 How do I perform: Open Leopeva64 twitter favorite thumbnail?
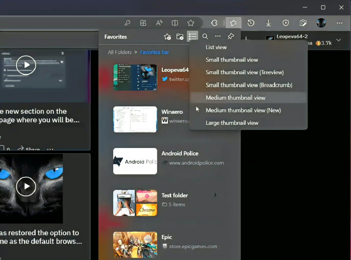135,77
